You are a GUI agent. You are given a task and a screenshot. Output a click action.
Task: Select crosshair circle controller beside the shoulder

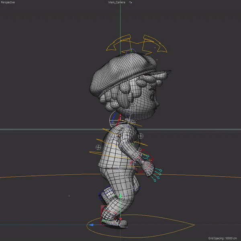(x=141, y=136)
